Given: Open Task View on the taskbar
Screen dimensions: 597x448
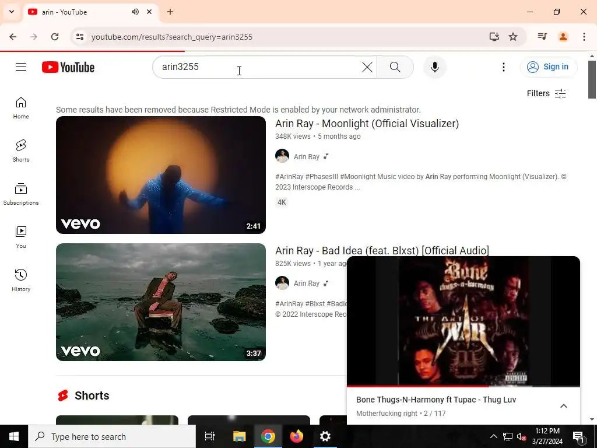Looking at the screenshot, I should 210,436.
